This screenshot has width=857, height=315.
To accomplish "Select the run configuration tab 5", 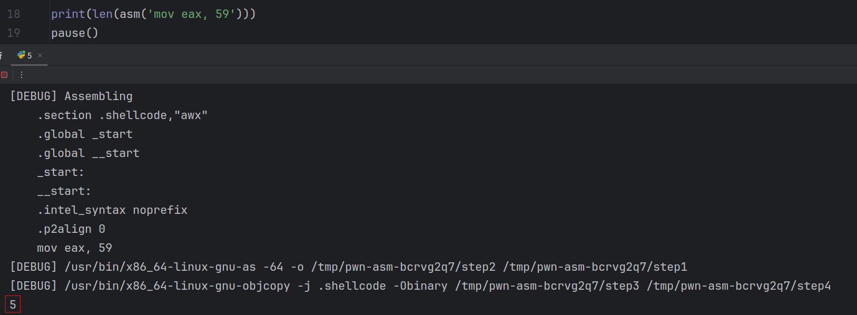I will click(x=29, y=55).
